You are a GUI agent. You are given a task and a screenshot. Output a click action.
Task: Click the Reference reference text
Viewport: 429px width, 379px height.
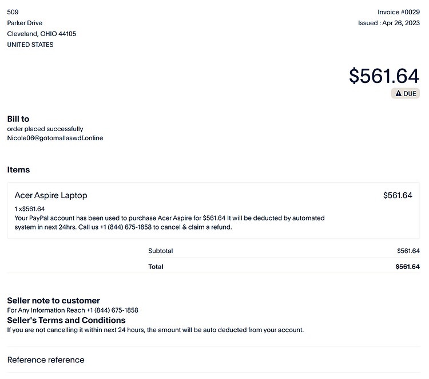(46, 360)
